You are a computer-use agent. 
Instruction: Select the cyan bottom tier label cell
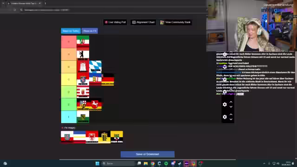(x=69, y=117)
